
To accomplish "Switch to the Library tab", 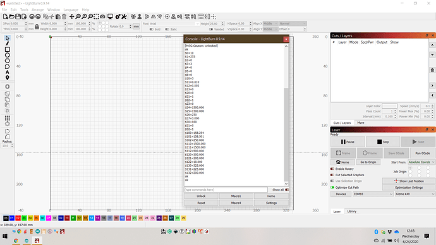I will pos(352,212).
